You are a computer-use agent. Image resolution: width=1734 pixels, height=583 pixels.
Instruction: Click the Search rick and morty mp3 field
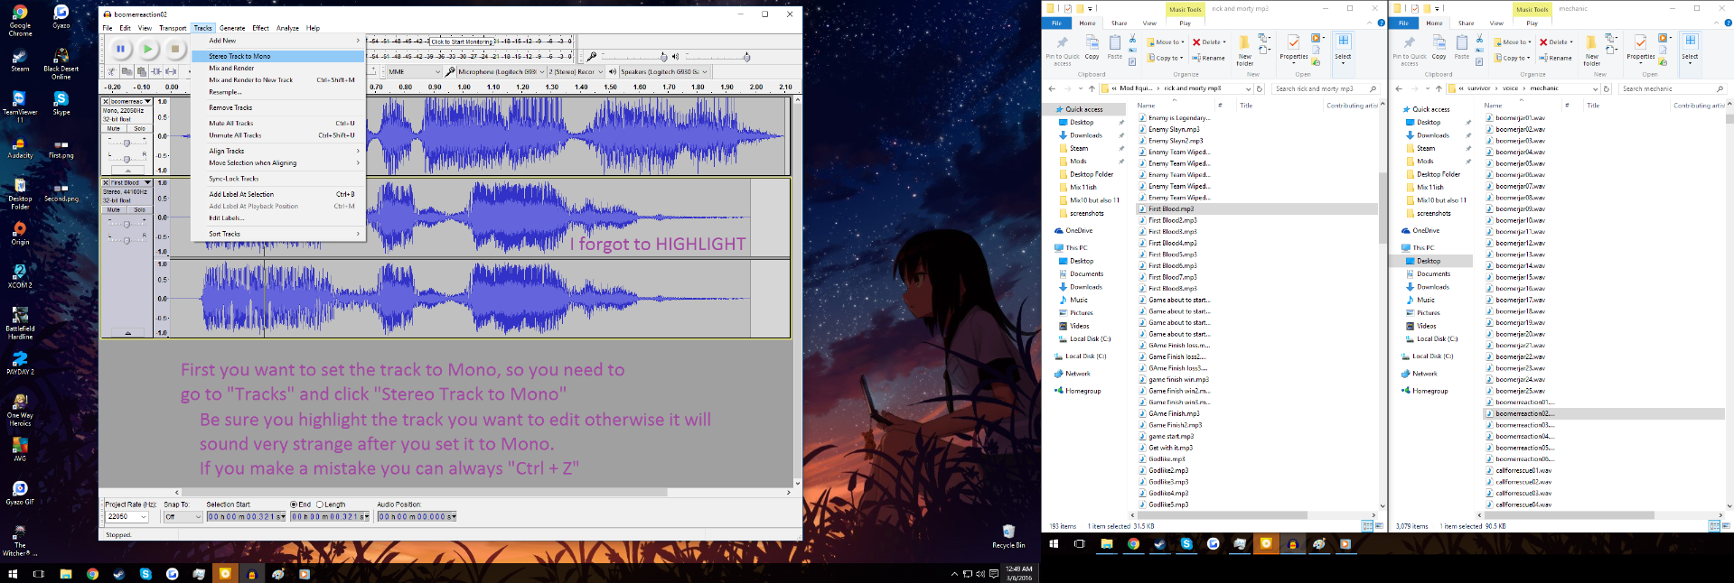point(1326,88)
